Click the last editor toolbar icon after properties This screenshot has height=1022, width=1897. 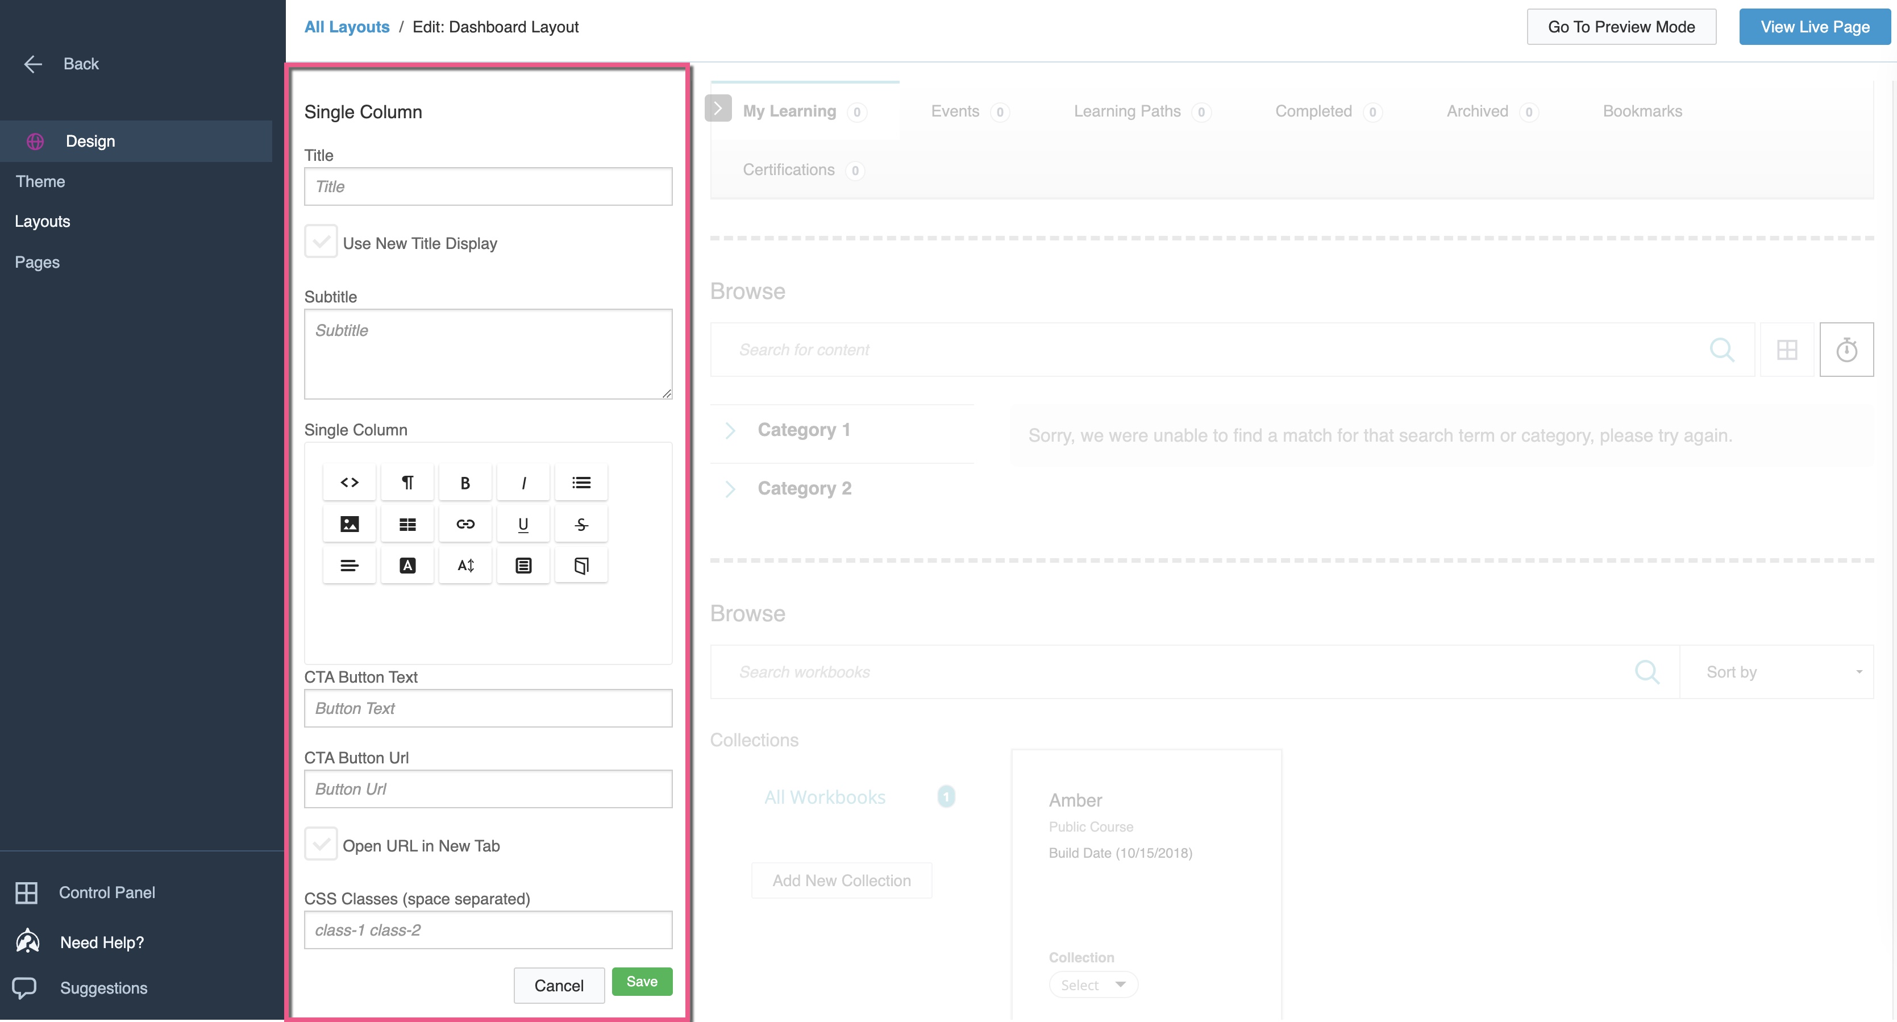[x=581, y=565]
